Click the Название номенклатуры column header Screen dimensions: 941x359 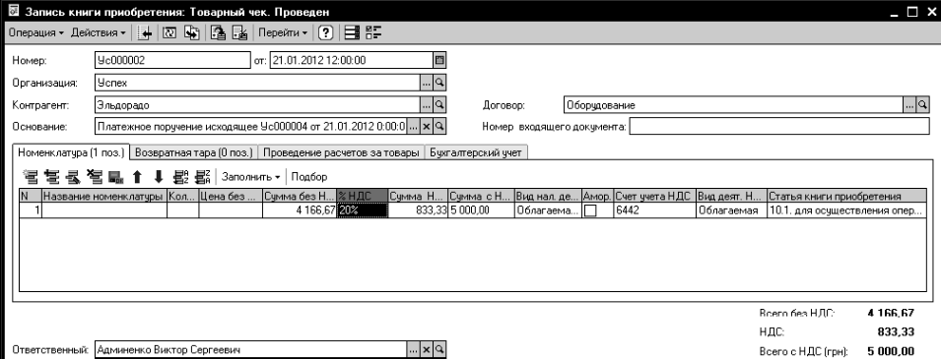click(104, 197)
